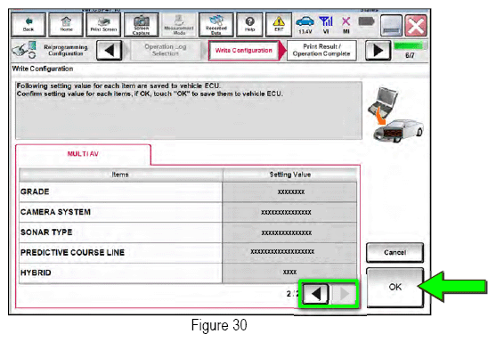This screenshot has height=342, width=496.
Task: Select the Measurement Mode icon
Action: (x=179, y=25)
